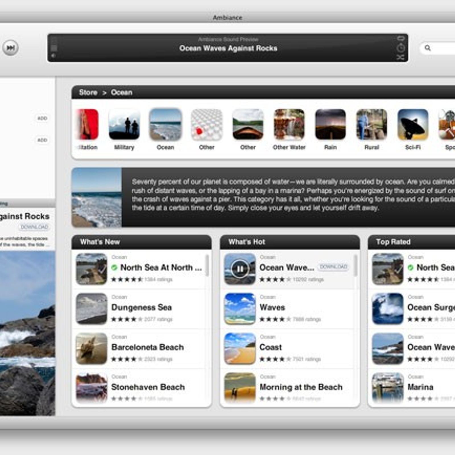The height and width of the screenshot is (455, 455).
Task: Click Store in the breadcrumb
Action: pos(88,92)
